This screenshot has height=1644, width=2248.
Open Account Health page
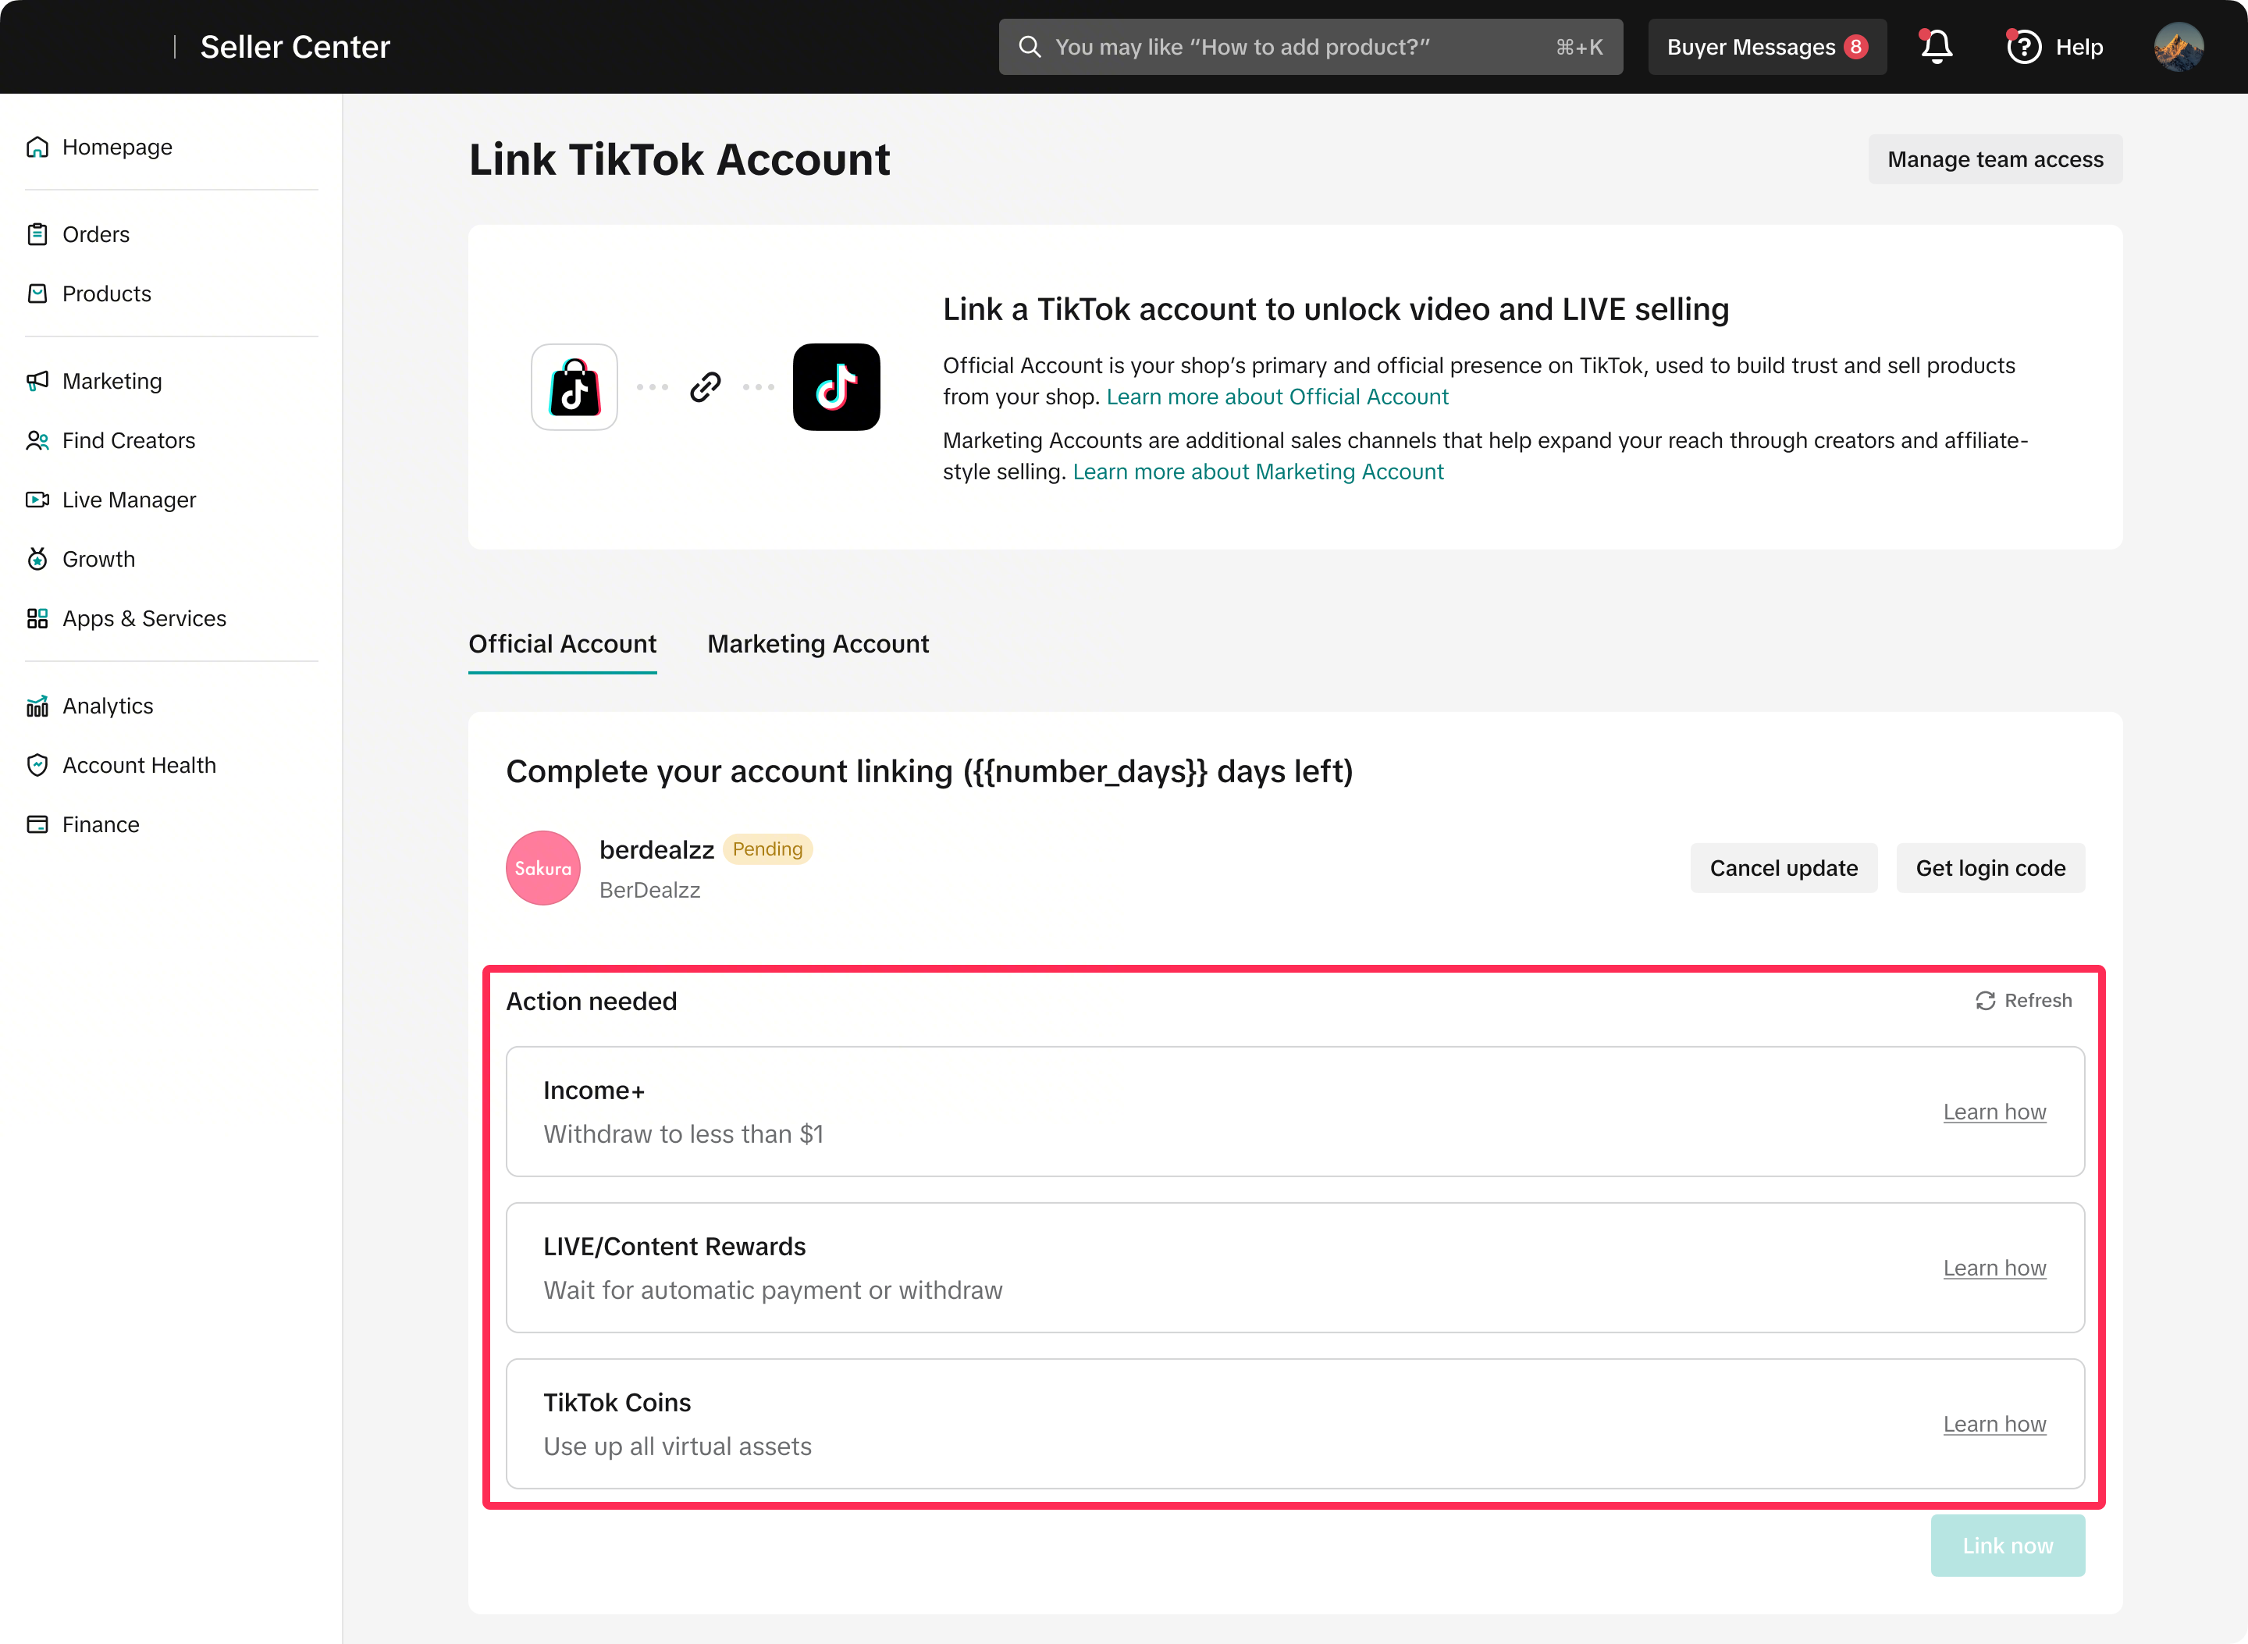(122, 765)
